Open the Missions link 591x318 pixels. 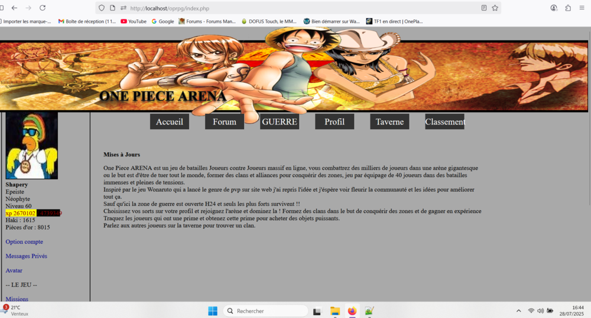[x=17, y=299]
